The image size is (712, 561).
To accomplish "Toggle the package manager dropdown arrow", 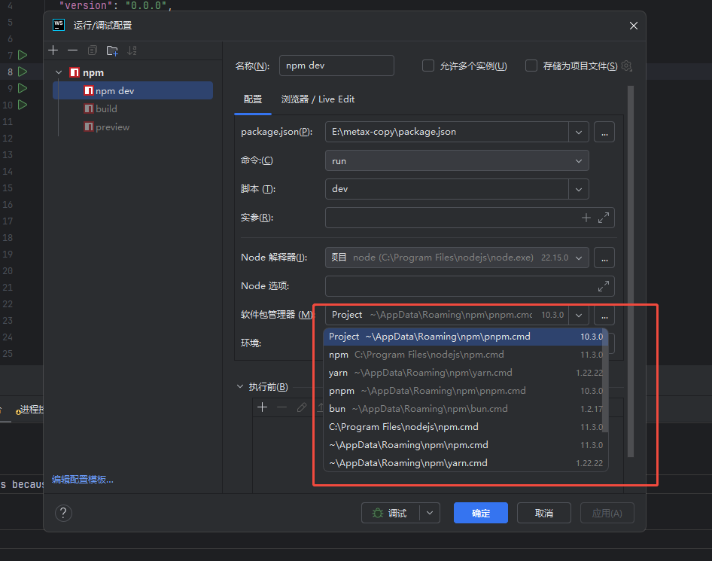I will point(579,316).
